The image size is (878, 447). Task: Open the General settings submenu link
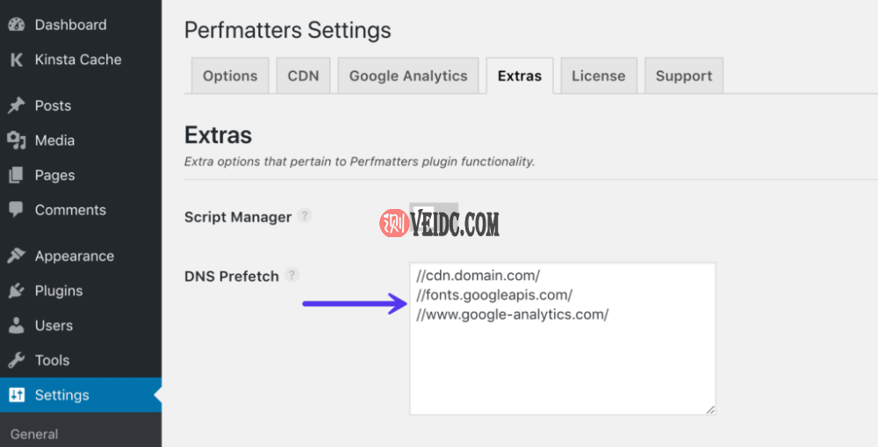tap(34, 434)
